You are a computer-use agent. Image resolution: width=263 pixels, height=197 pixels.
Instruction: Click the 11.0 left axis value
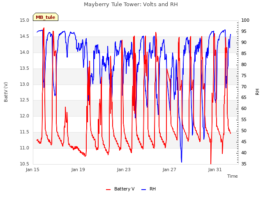point(25,148)
